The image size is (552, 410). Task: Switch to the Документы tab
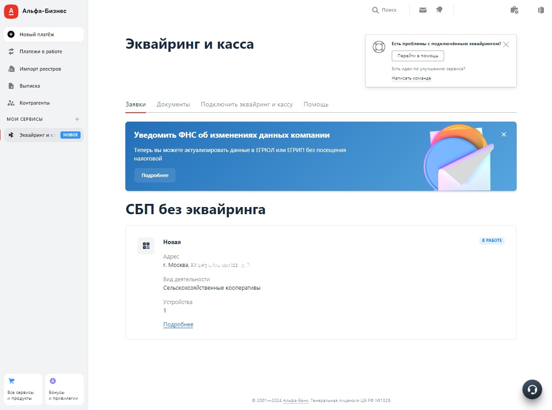coord(173,105)
